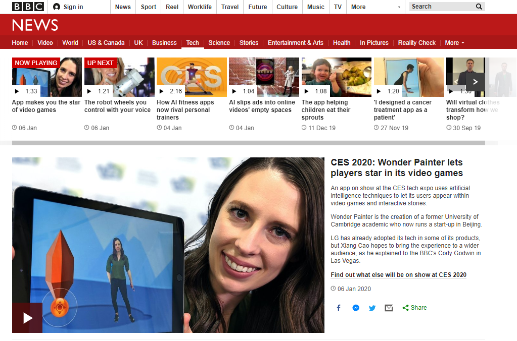
Task: Click inside the Search input field
Action: [442, 7]
